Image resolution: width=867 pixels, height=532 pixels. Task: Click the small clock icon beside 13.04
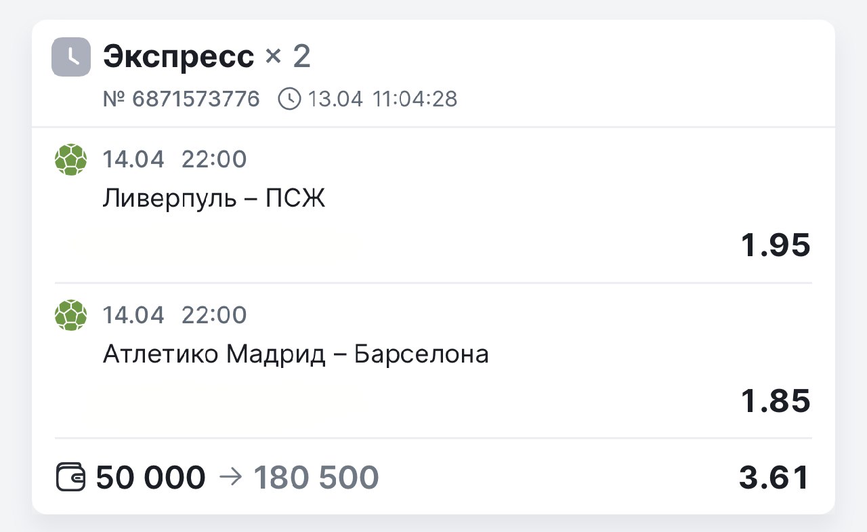(x=289, y=100)
